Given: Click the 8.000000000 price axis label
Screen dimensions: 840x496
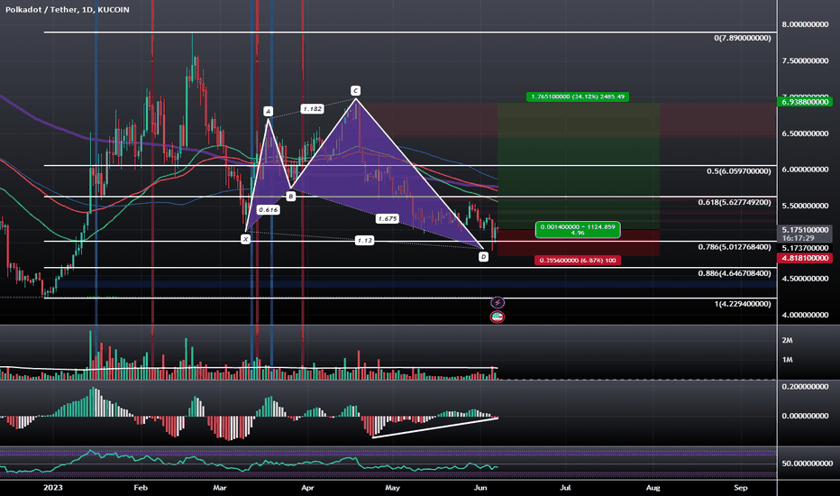Looking at the screenshot, I should pos(805,24).
